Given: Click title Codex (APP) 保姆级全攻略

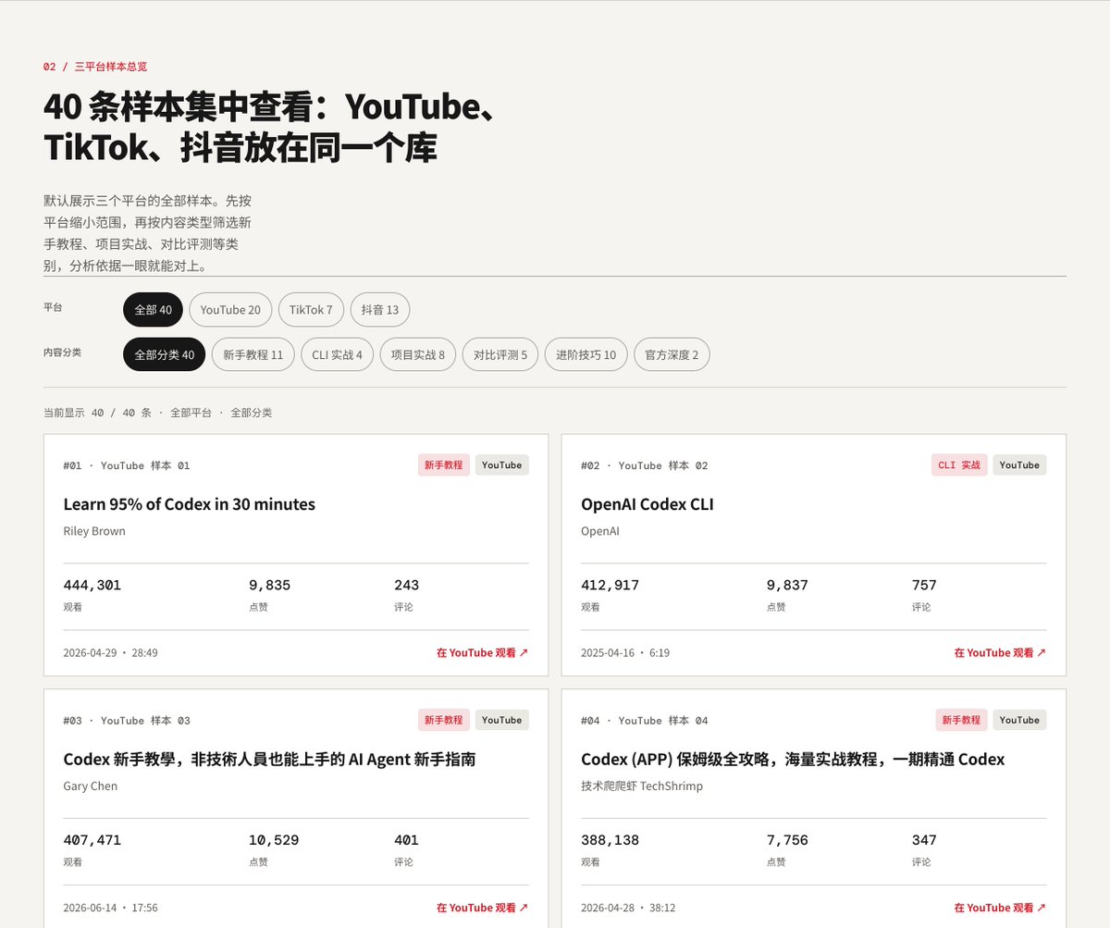Looking at the screenshot, I should (793, 760).
